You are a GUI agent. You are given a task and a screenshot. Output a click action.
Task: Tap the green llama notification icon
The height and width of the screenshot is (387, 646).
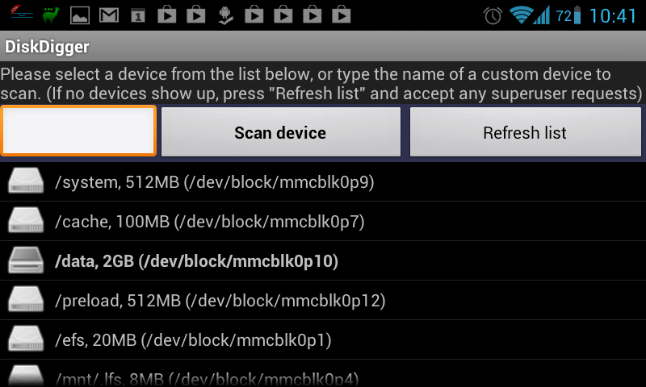(x=51, y=15)
